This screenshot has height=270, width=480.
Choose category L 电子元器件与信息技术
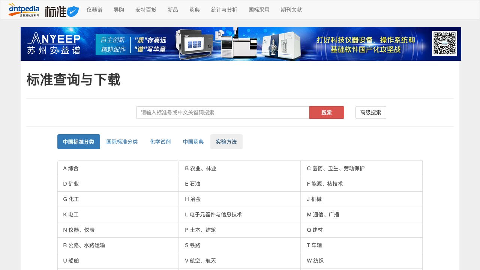coord(213,214)
